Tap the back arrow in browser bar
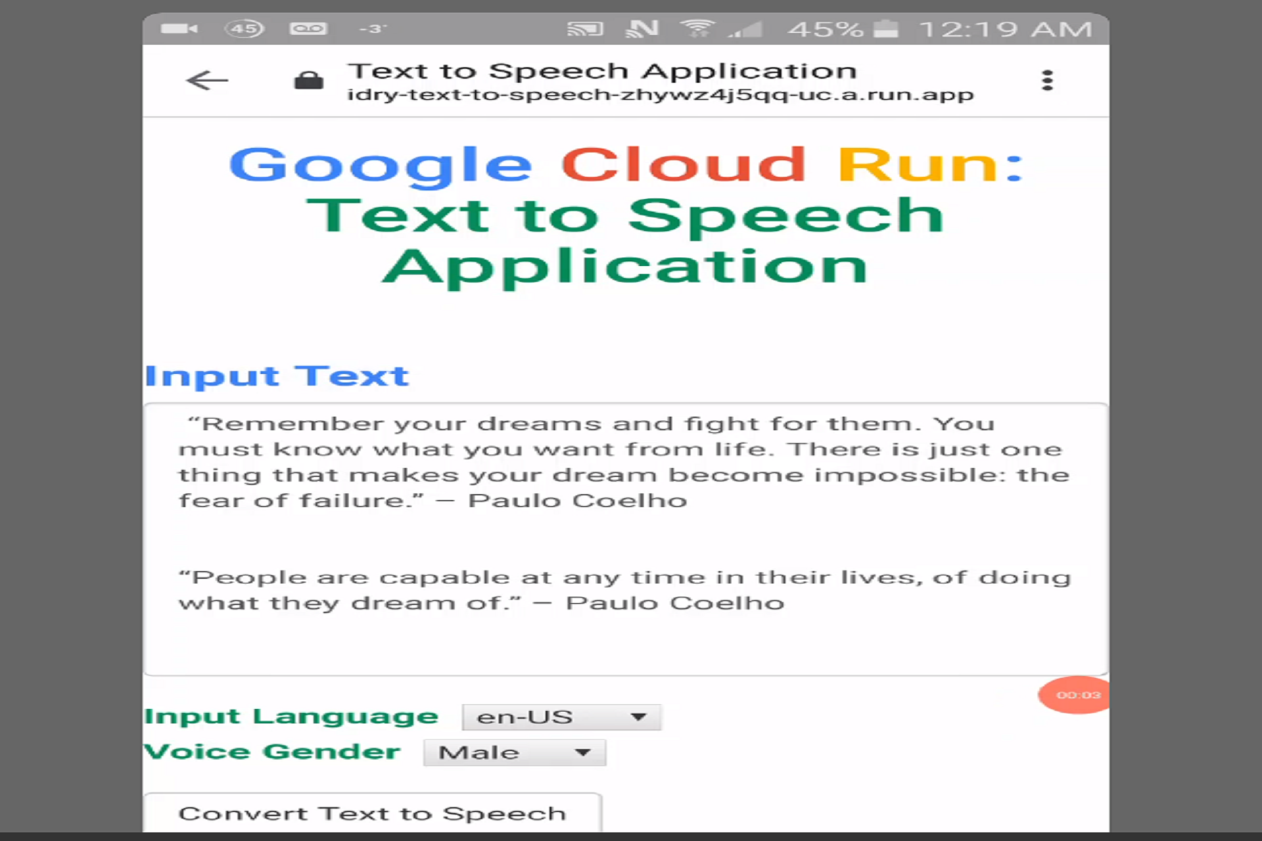 [x=207, y=80]
